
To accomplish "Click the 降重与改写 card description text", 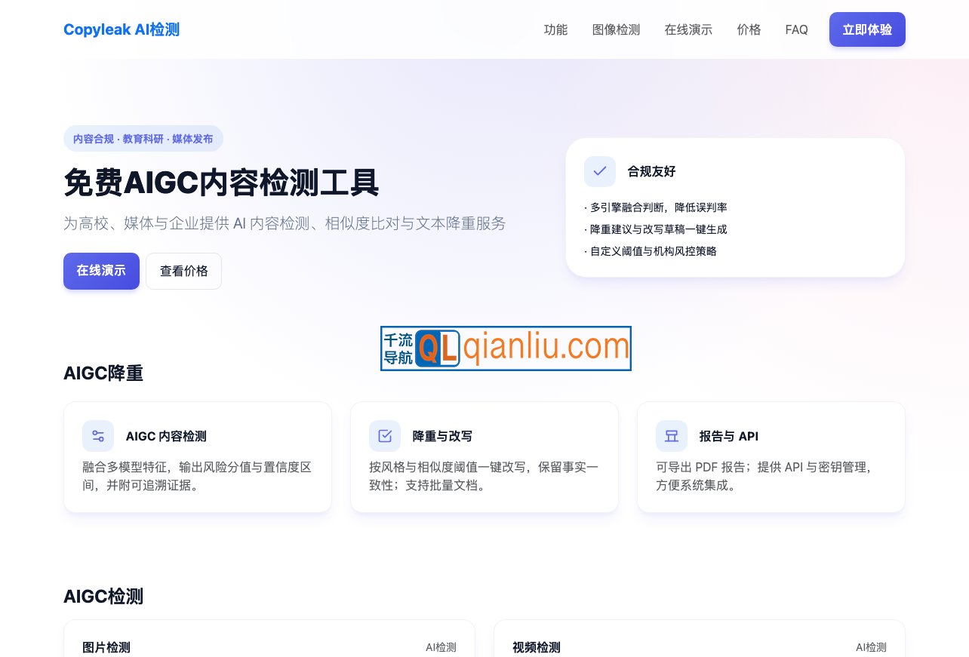I will click(484, 476).
